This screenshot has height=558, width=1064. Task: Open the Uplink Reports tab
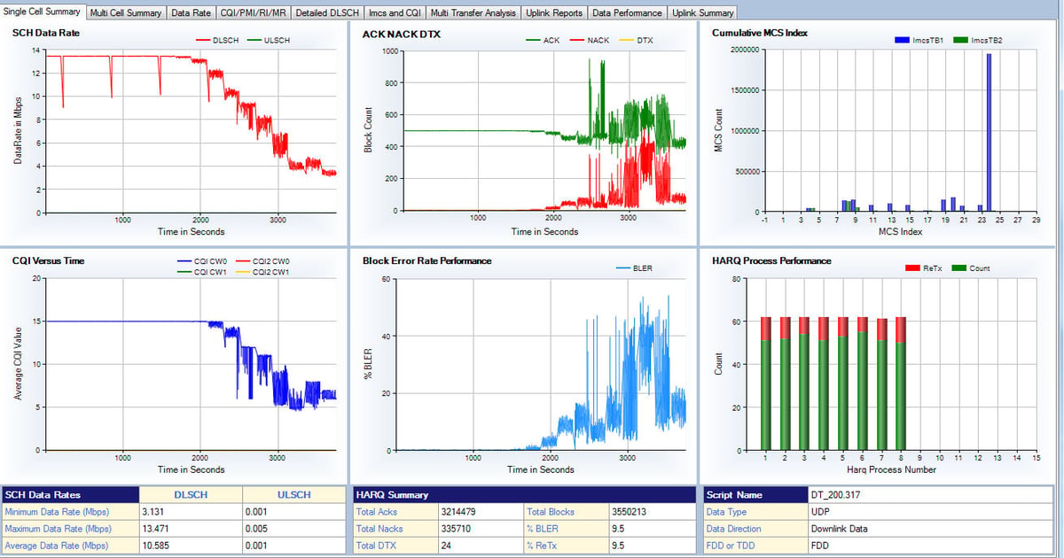point(554,12)
